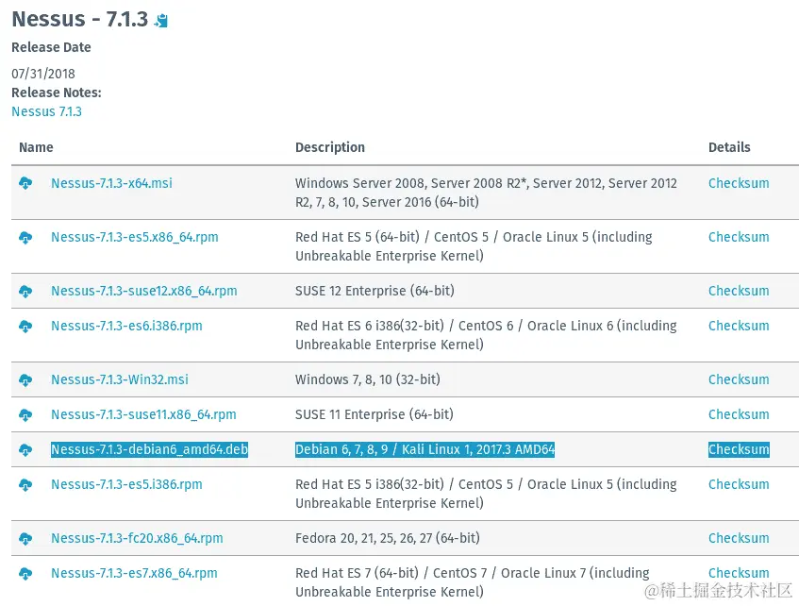
Task: Click the Details column header
Action: [729, 147]
